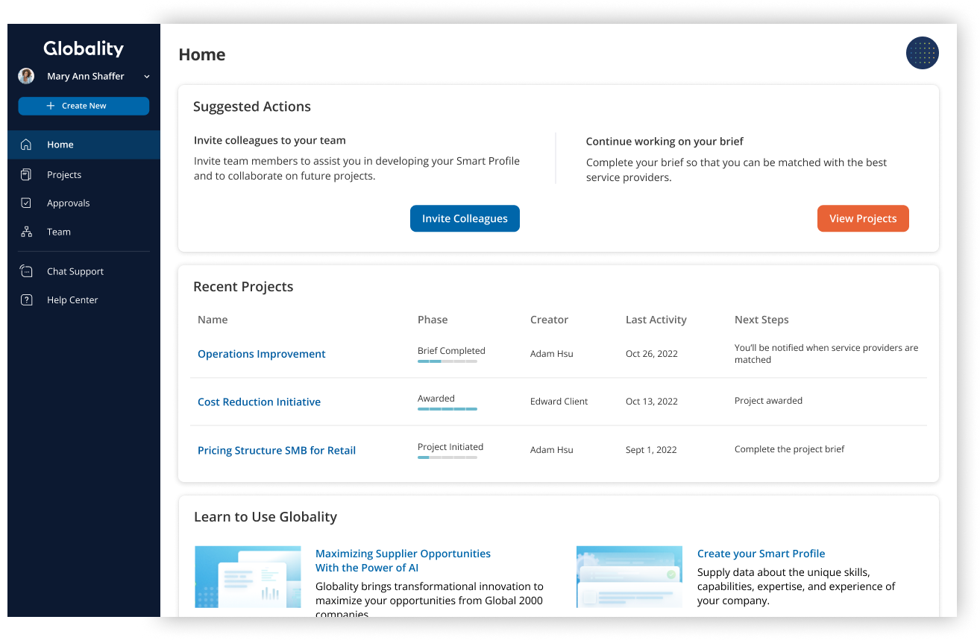Expand the Mary Ann Shaffer account dropdown

(x=147, y=77)
